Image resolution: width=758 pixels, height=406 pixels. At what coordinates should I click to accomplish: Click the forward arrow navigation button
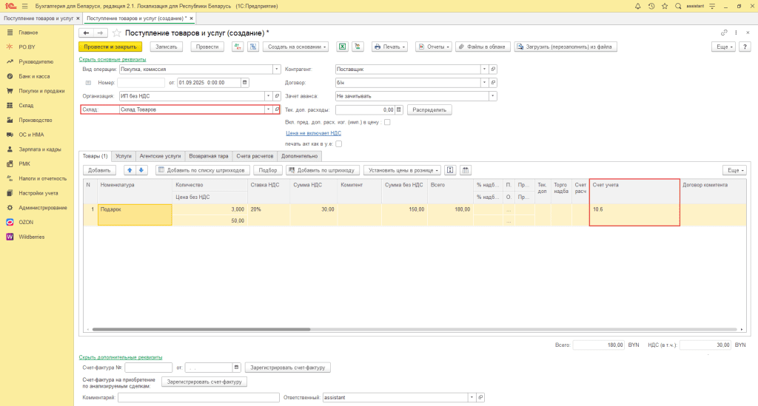tap(100, 33)
